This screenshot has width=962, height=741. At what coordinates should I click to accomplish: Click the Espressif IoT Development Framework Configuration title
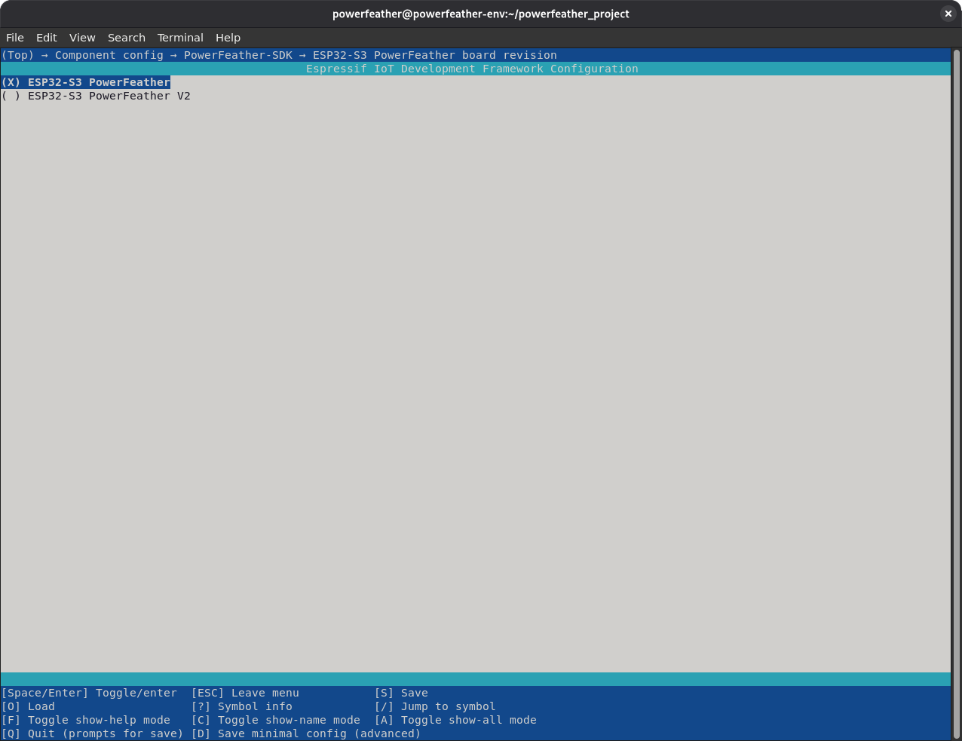coord(472,69)
